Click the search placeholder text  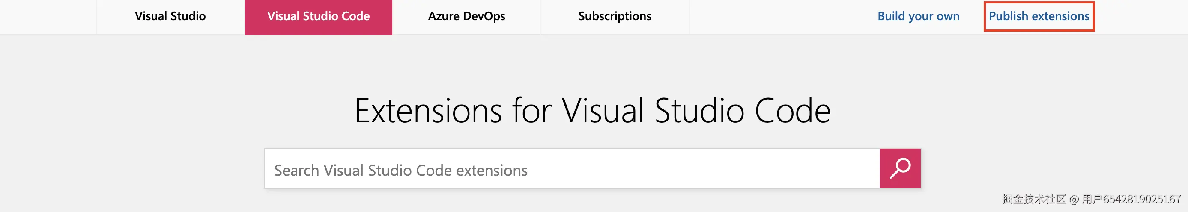[400, 171]
